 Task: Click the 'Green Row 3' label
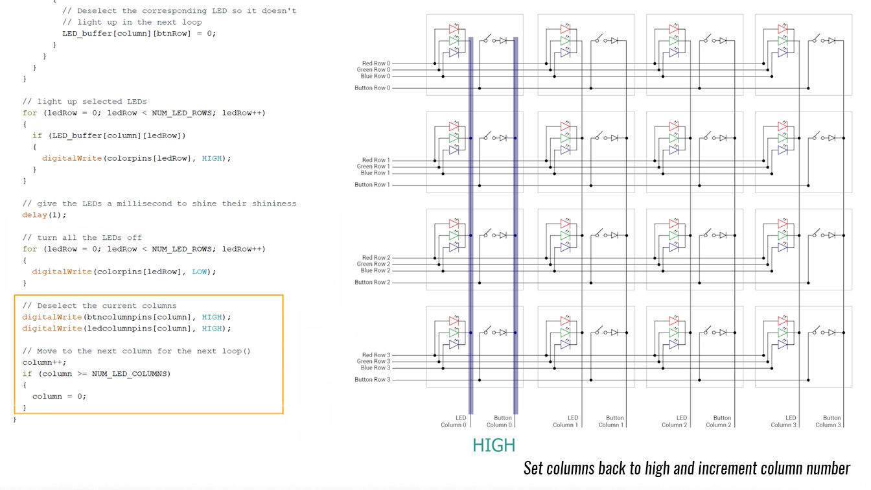373,362
